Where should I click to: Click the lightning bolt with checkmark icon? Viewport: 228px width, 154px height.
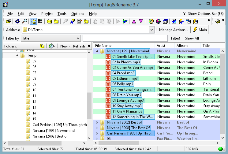coord(181,21)
